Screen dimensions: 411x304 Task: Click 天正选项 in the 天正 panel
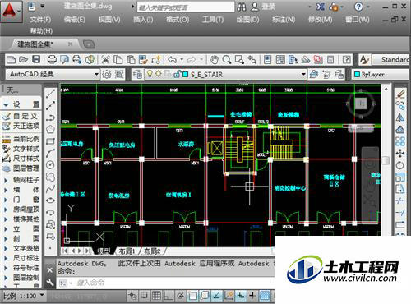(21, 127)
